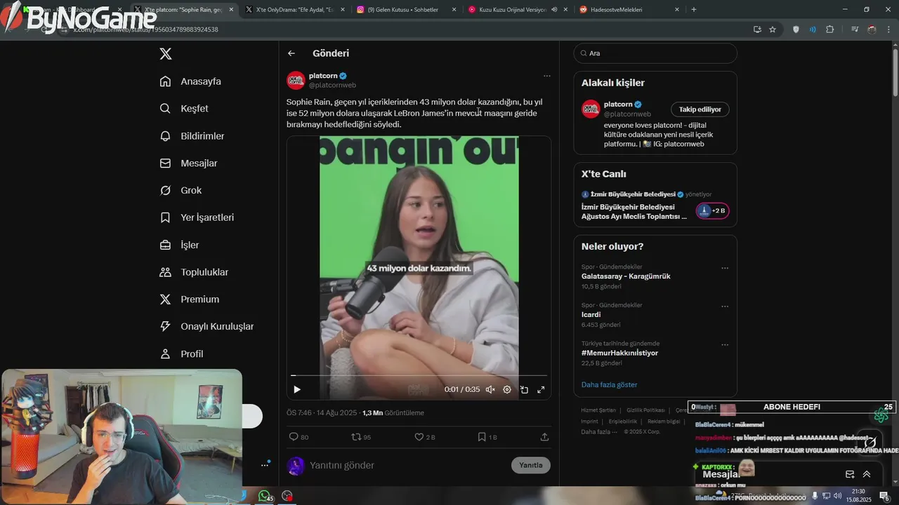
Task: Open İşler briefcase icon
Action: coord(165,245)
